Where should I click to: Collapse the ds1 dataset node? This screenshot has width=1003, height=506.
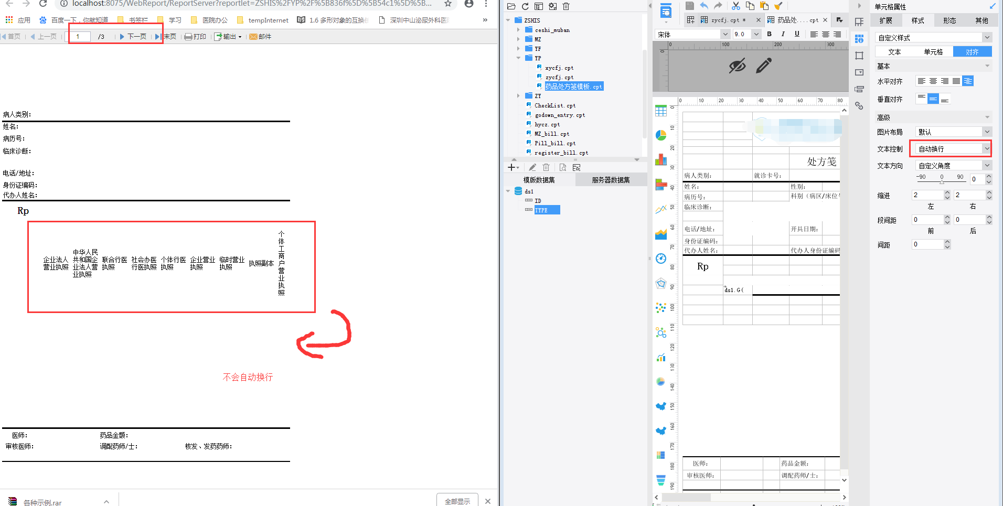point(508,191)
